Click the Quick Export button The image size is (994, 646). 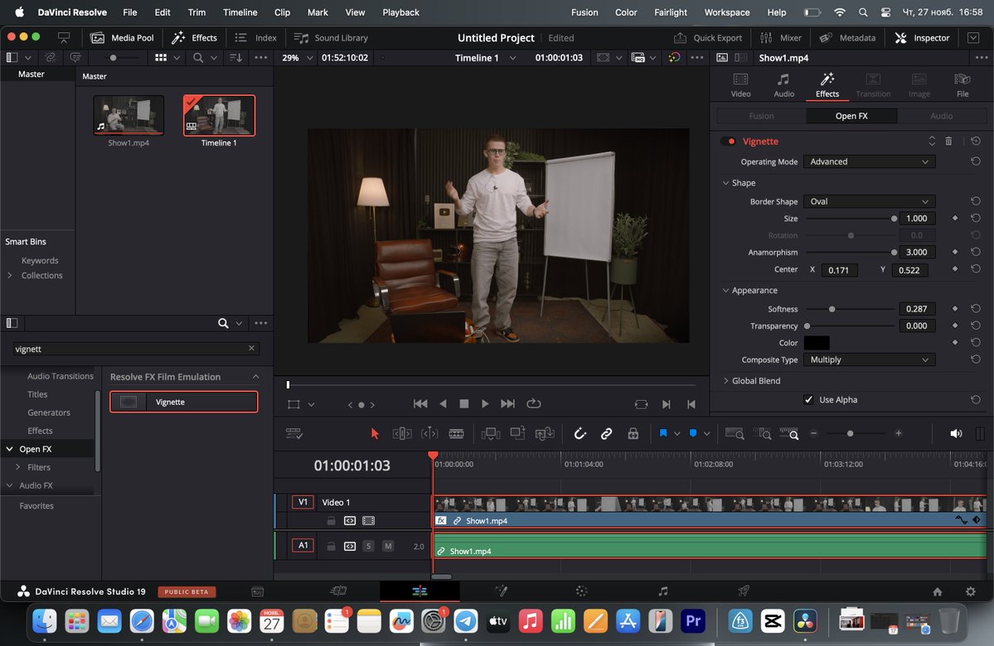pyautogui.click(x=708, y=37)
